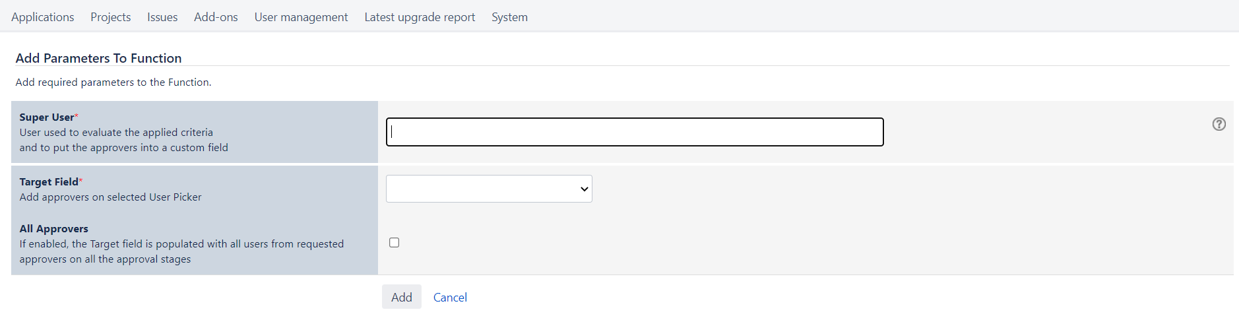
Task: Switch to the System tab
Action: [x=509, y=17]
